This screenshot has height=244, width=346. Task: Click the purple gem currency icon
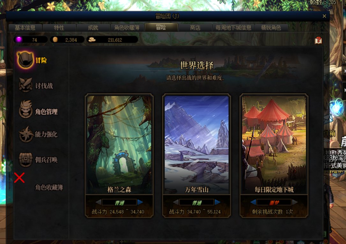pos(19,40)
